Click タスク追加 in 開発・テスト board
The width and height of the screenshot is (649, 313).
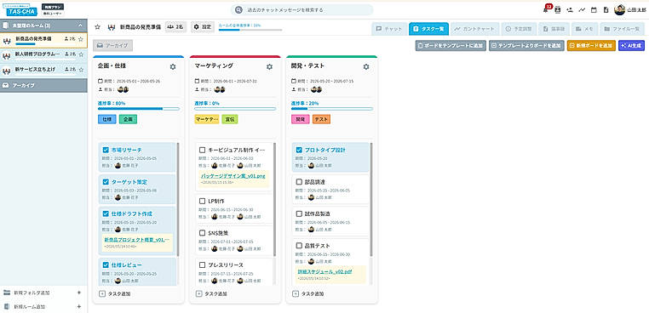308,294
